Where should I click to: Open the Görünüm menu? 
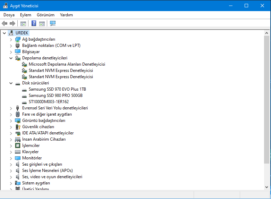tap(45, 15)
